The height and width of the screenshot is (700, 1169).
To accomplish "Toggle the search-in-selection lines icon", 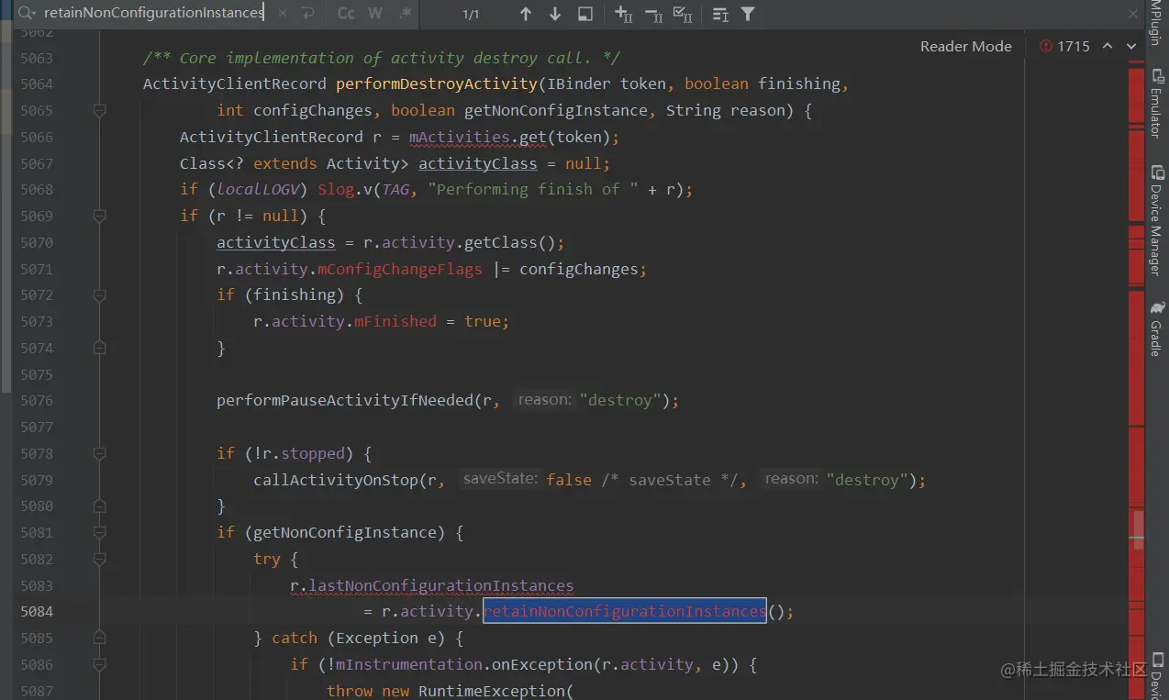I will (720, 14).
